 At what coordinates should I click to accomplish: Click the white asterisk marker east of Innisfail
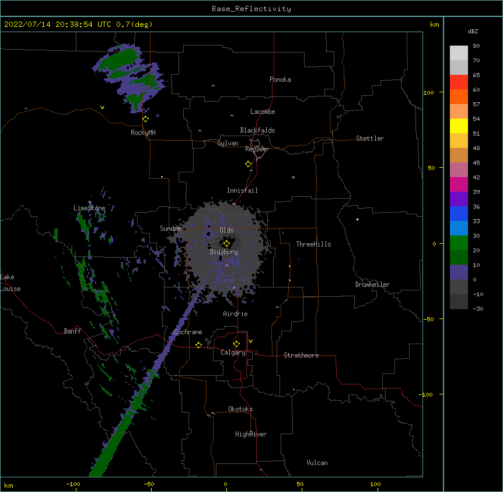(x=293, y=177)
